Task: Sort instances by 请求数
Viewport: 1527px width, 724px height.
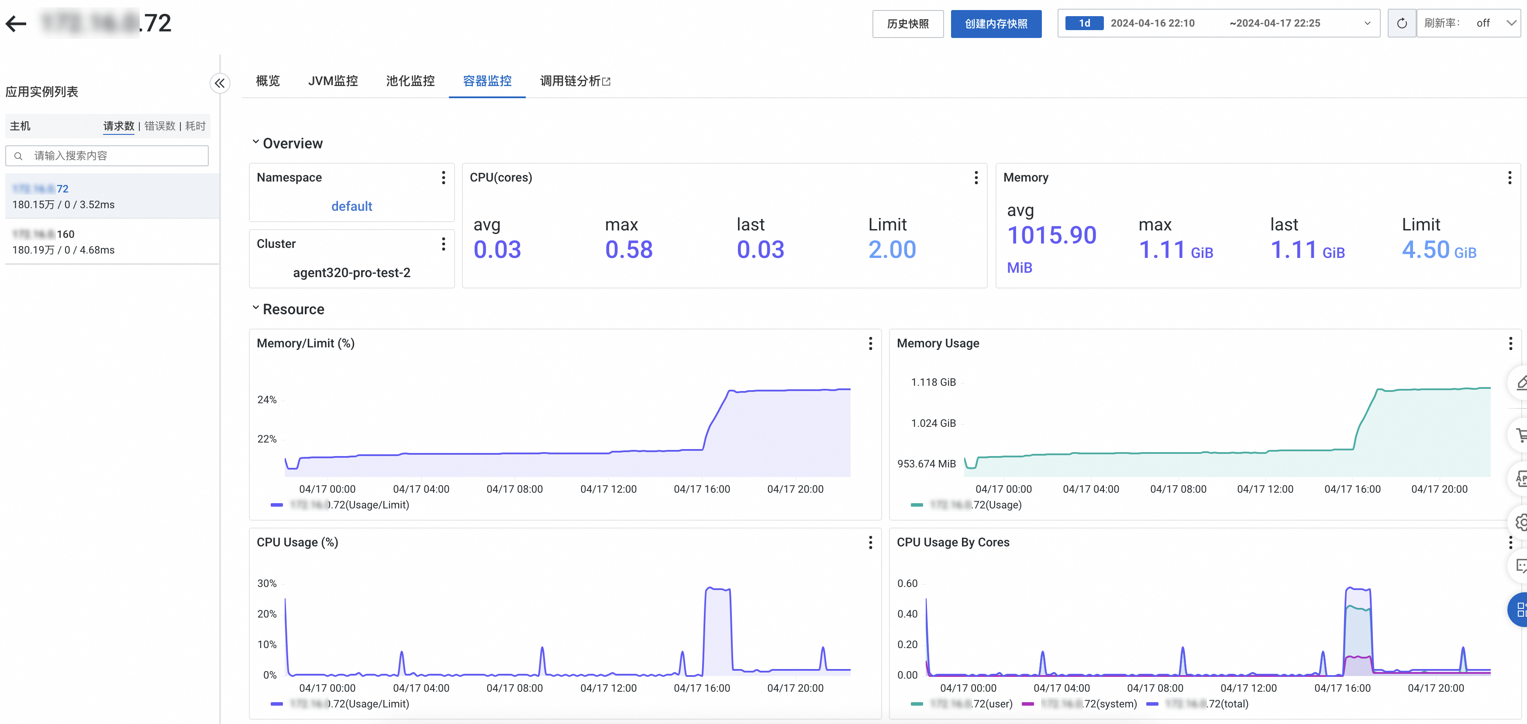Action: [119, 126]
